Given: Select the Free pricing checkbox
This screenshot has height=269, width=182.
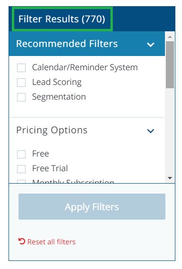Looking at the screenshot, I should [21, 154].
